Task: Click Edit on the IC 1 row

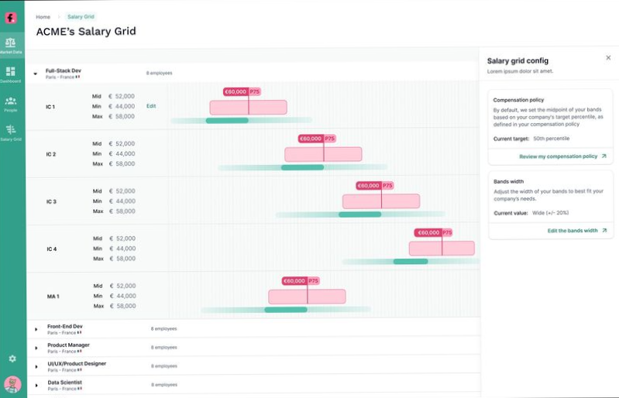Action: tap(151, 106)
